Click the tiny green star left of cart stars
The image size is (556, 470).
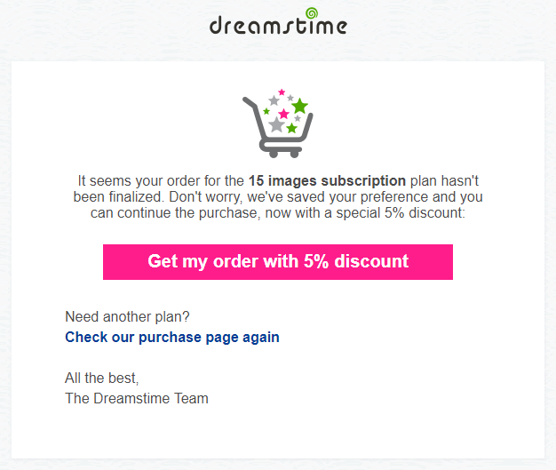[266, 112]
